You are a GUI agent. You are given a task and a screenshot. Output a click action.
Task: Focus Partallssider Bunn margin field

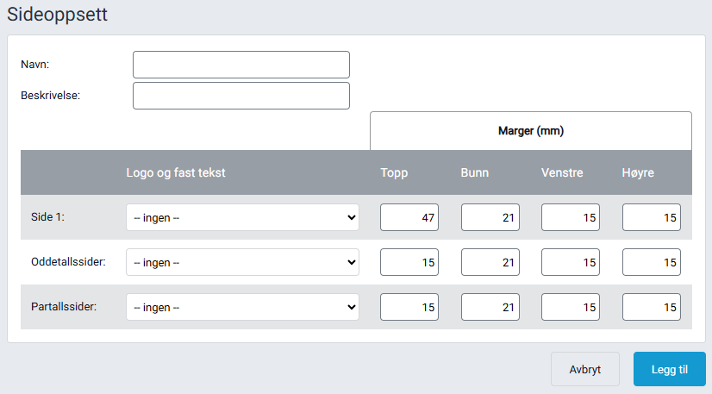coord(490,306)
